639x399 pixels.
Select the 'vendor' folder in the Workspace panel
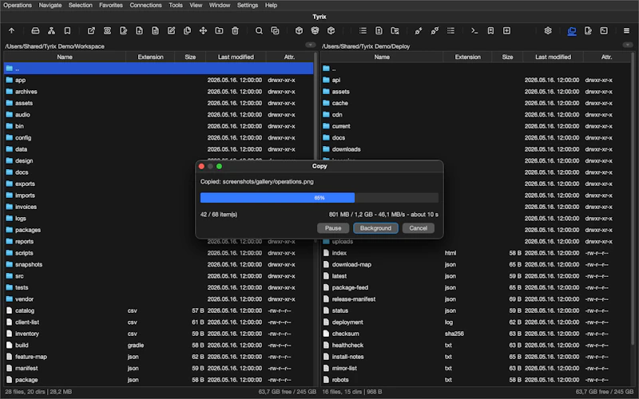tap(158, 298)
